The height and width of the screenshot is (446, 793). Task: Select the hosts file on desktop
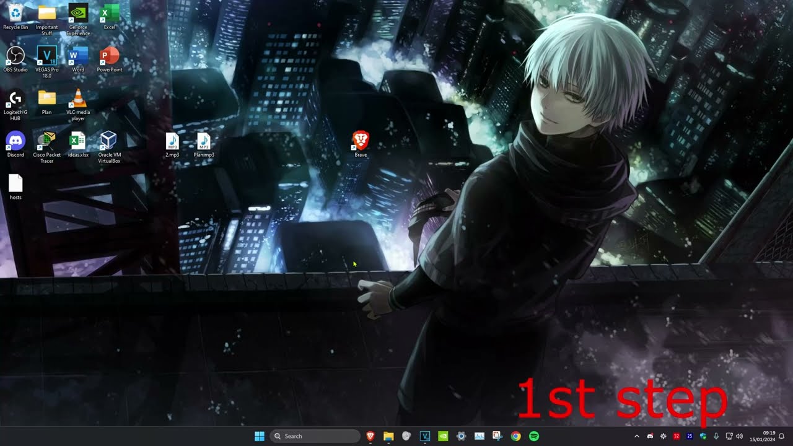pos(15,187)
